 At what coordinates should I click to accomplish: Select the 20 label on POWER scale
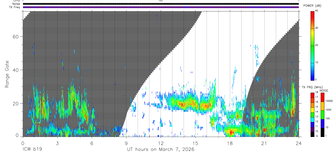click(x=317, y=45)
